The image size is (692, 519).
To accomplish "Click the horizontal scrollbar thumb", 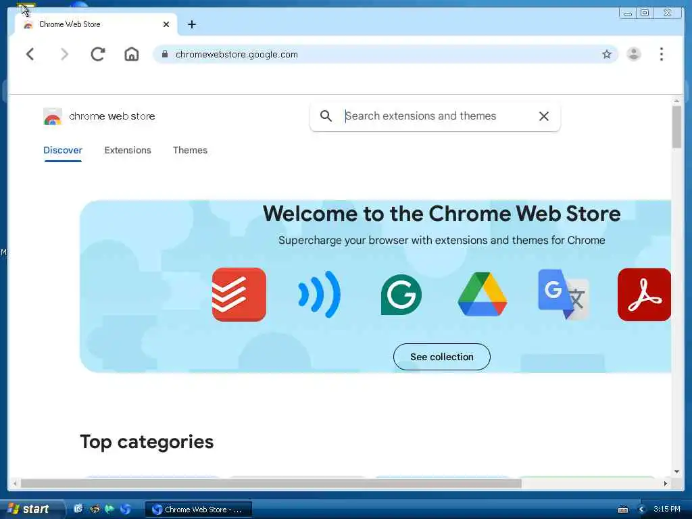I will pos(271,483).
